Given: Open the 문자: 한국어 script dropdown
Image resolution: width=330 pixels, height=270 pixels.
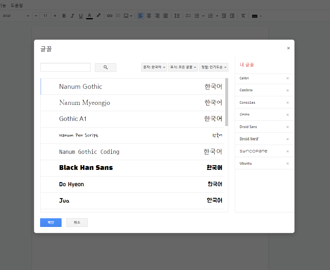Looking at the screenshot, I should click(154, 67).
